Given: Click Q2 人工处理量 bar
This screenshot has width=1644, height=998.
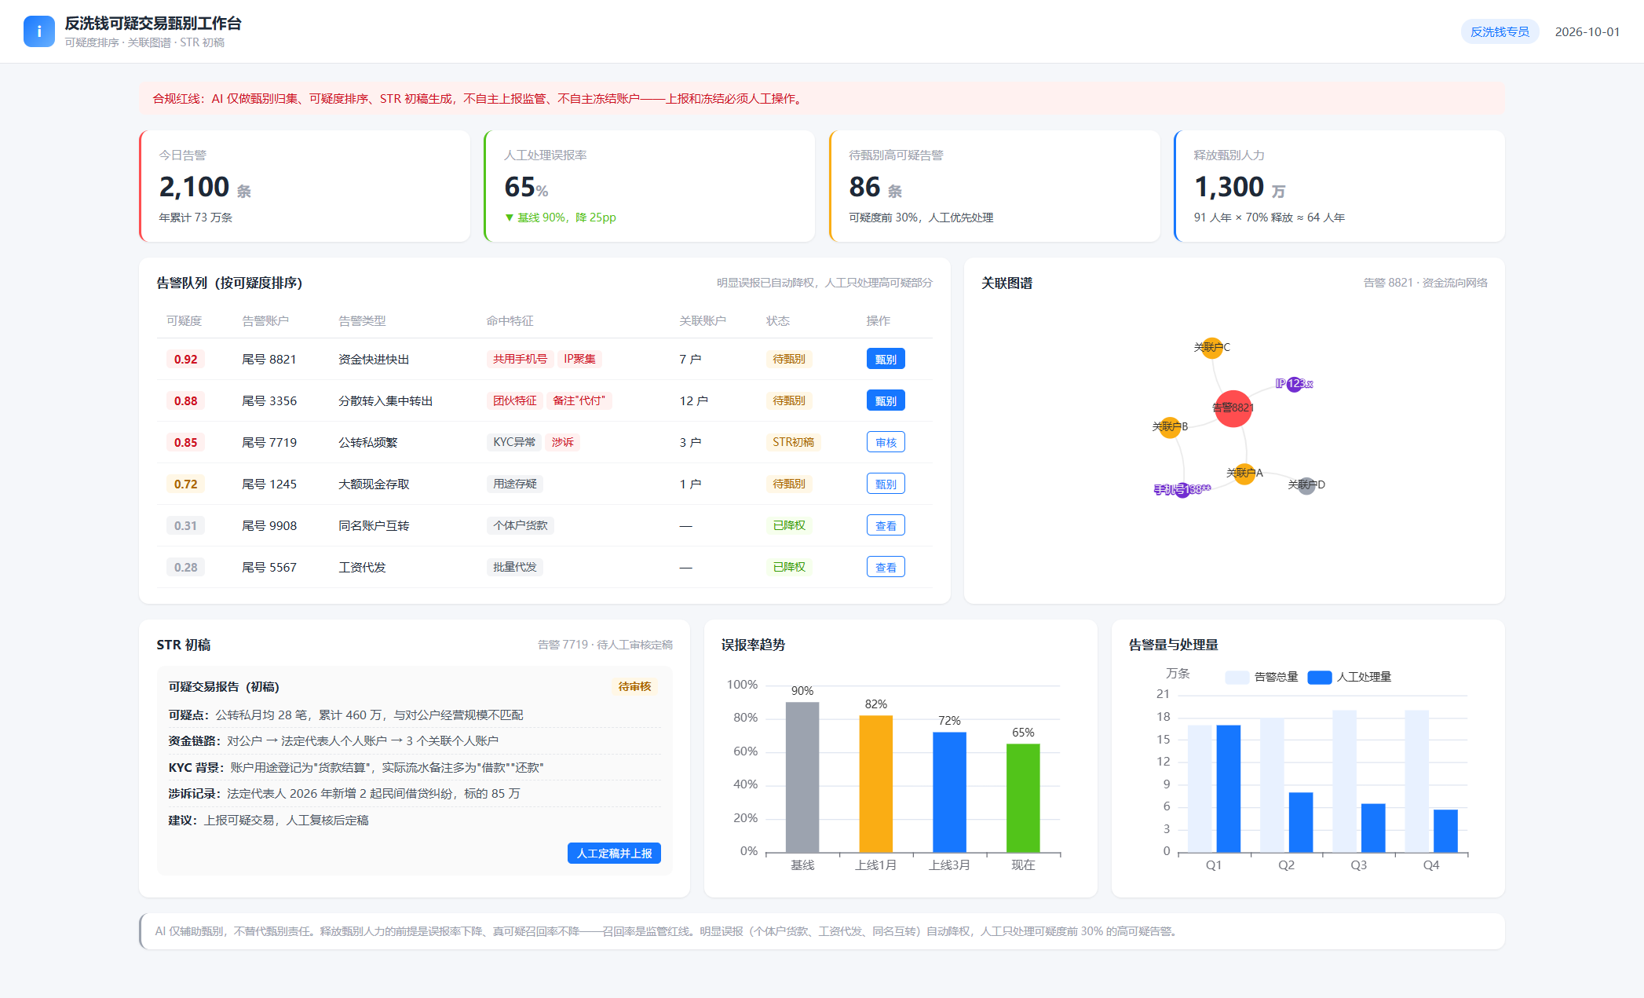Looking at the screenshot, I should click(1301, 822).
